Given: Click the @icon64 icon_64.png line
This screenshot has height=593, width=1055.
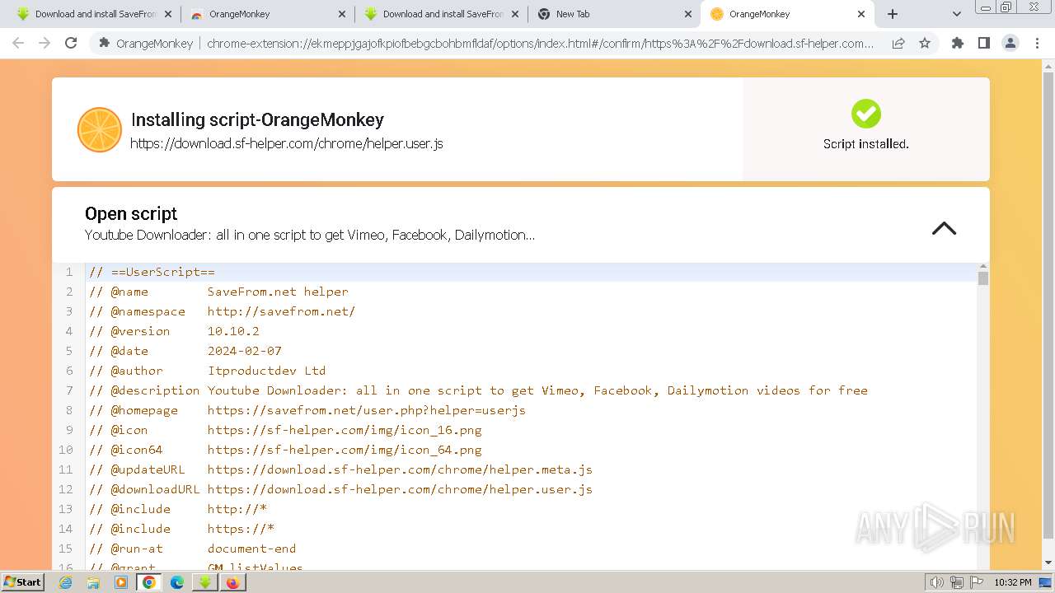Looking at the screenshot, I should point(285,450).
